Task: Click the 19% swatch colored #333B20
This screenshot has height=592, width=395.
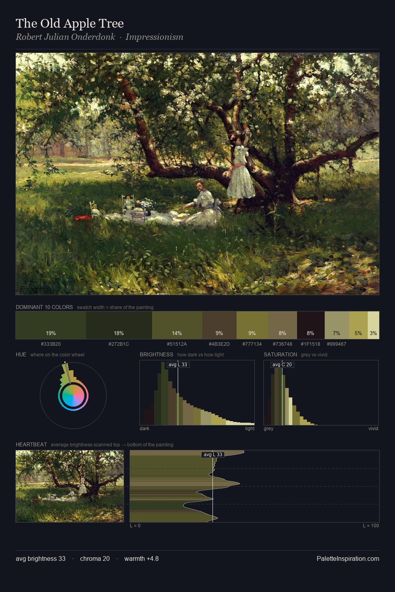Action: 51,325
